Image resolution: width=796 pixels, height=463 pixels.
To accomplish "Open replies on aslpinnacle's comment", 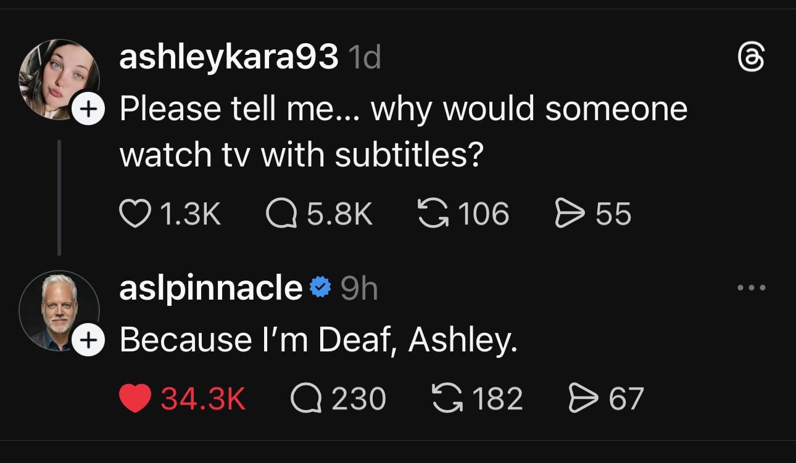I will 306,398.
